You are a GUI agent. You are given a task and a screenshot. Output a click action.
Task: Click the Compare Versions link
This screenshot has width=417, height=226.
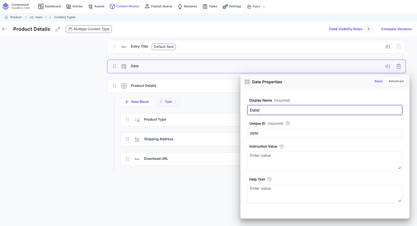(x=396, y=29)
